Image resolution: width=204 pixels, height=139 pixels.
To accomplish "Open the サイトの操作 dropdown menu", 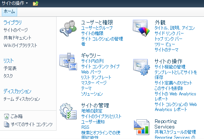I will click(15, 3).
